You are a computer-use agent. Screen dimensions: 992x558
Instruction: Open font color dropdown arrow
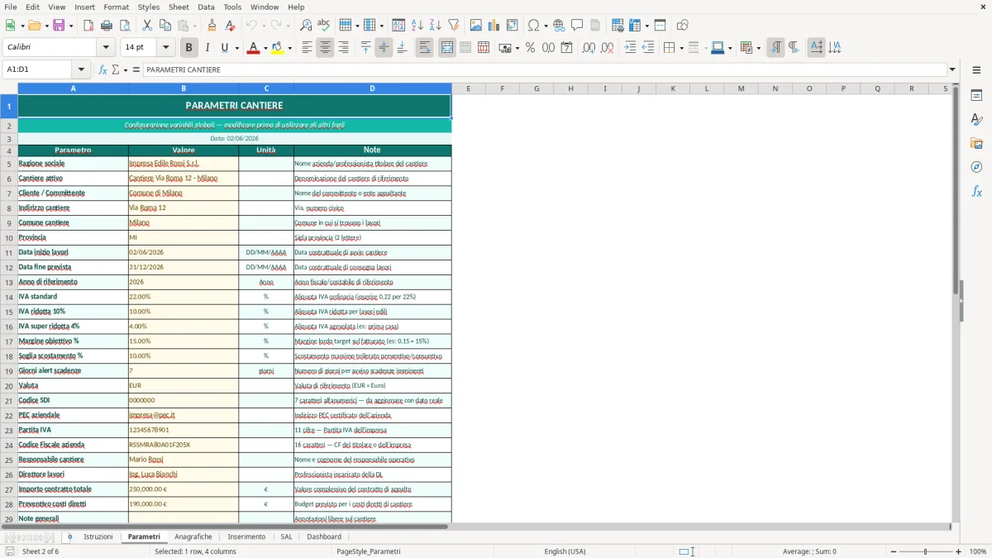(x=264, y=48)
